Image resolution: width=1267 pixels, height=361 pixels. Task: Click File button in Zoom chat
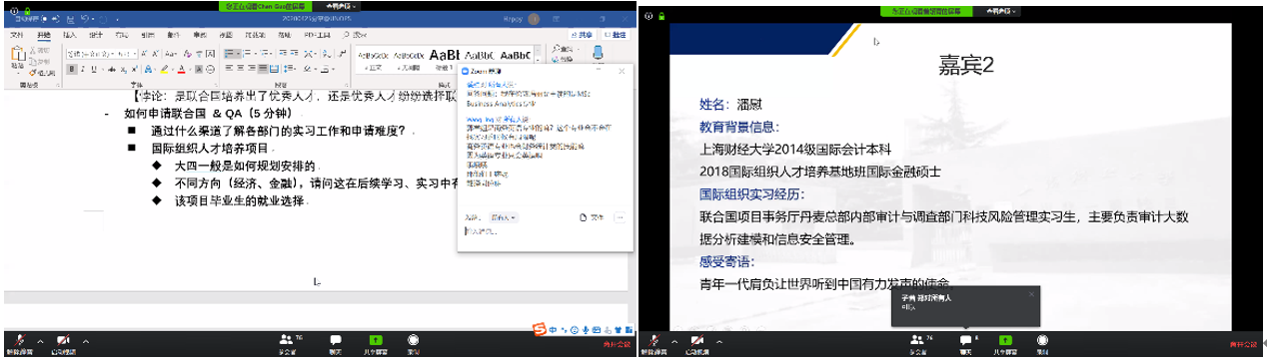[x=592, y=216]
